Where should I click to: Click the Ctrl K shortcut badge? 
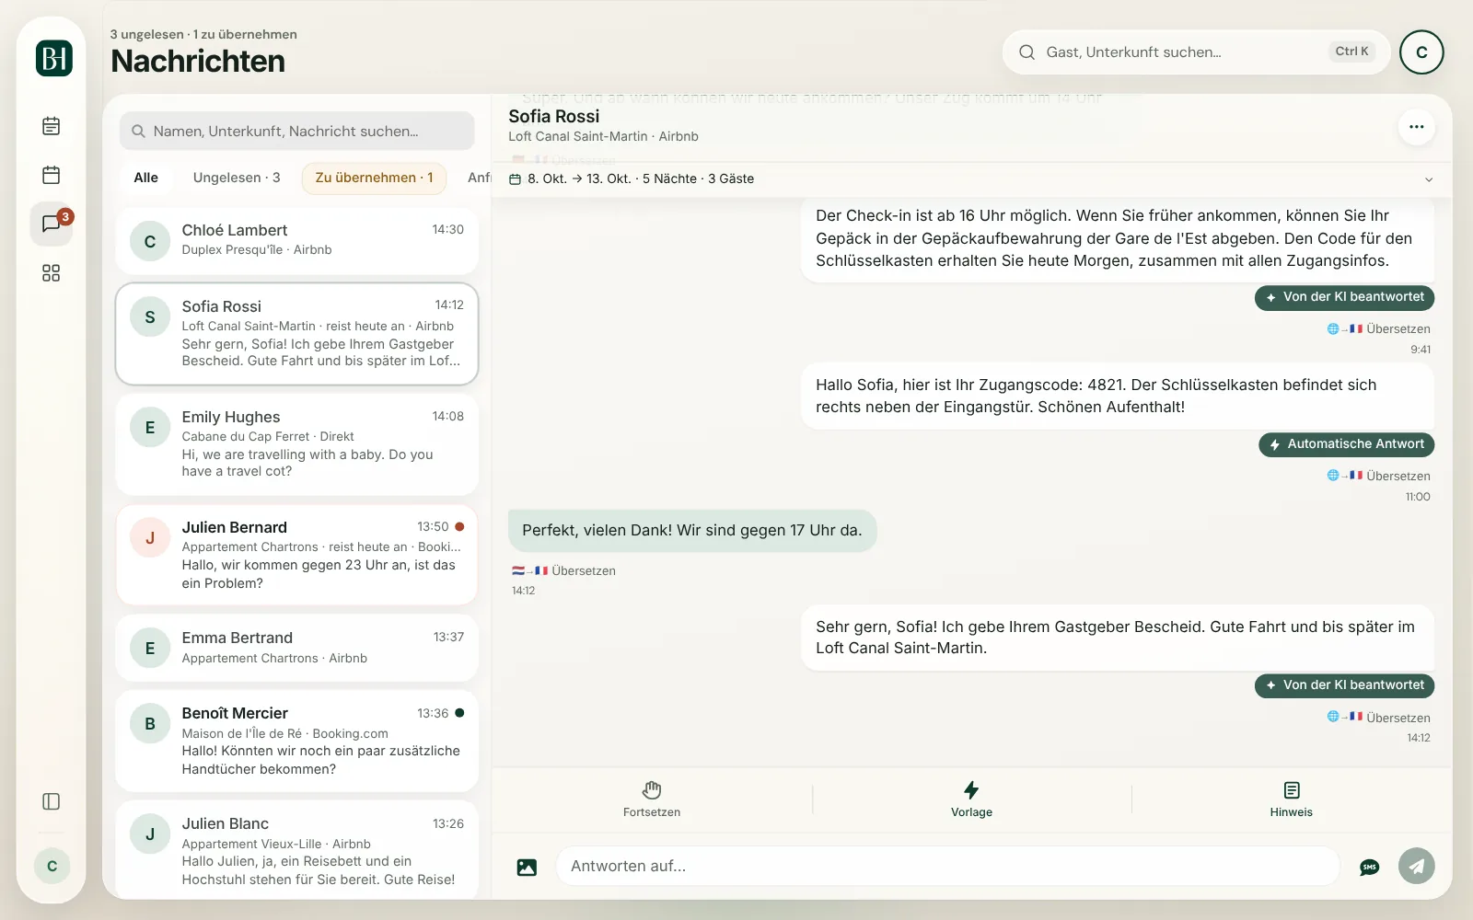[1351, 52]
